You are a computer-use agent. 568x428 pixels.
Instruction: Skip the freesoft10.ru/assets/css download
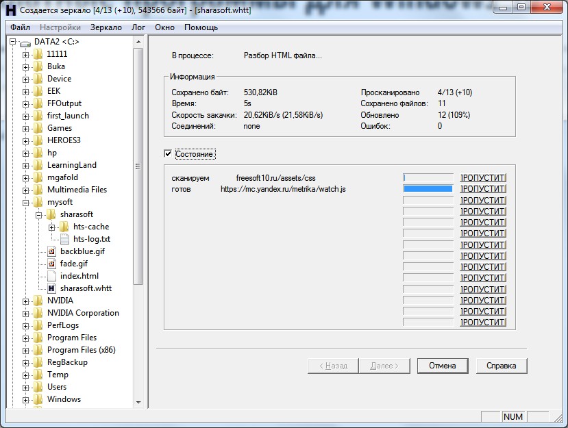tap(483, 178)
